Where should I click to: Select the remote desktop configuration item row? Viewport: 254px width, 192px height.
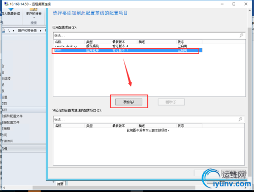point(128,46)
